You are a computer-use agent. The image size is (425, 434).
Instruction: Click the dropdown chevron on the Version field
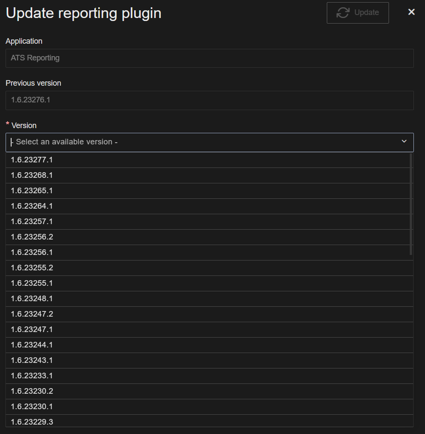click(404, 141)
